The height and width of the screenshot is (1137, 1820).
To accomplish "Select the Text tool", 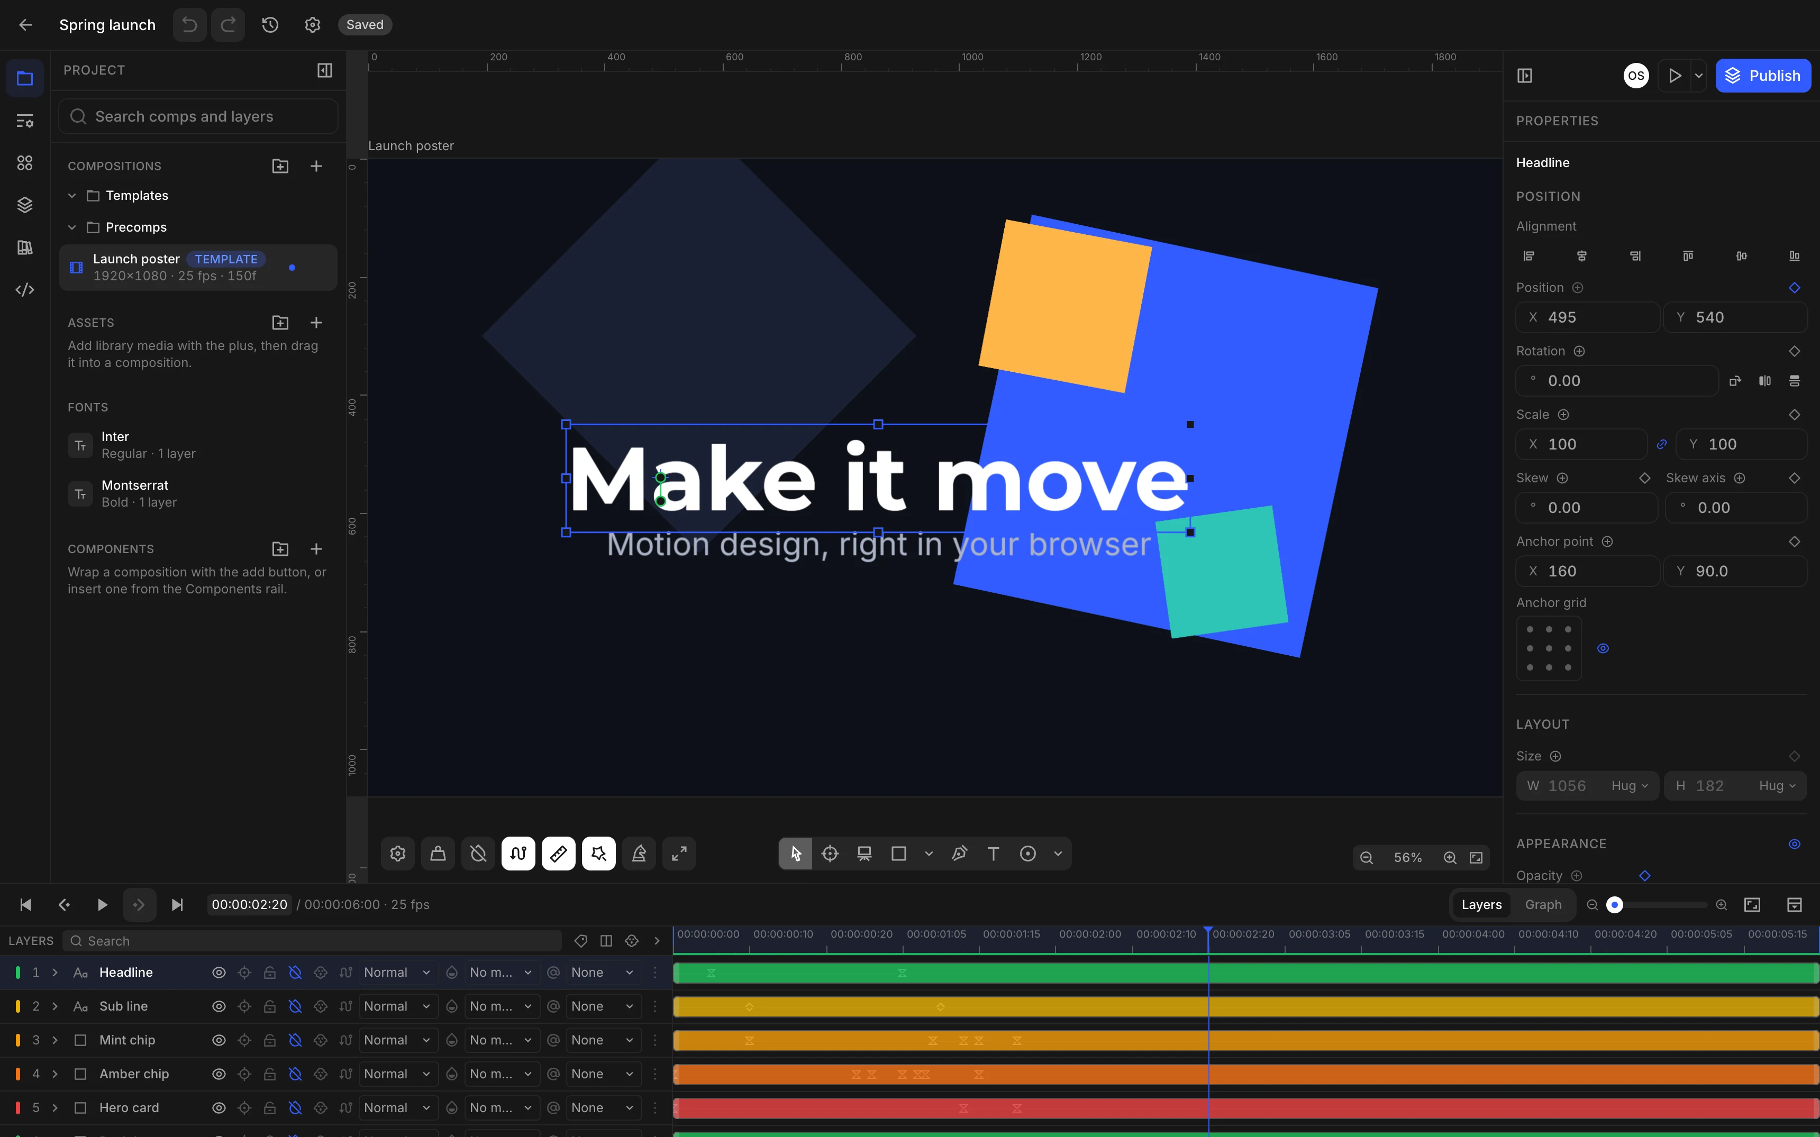I will [994, 854].
